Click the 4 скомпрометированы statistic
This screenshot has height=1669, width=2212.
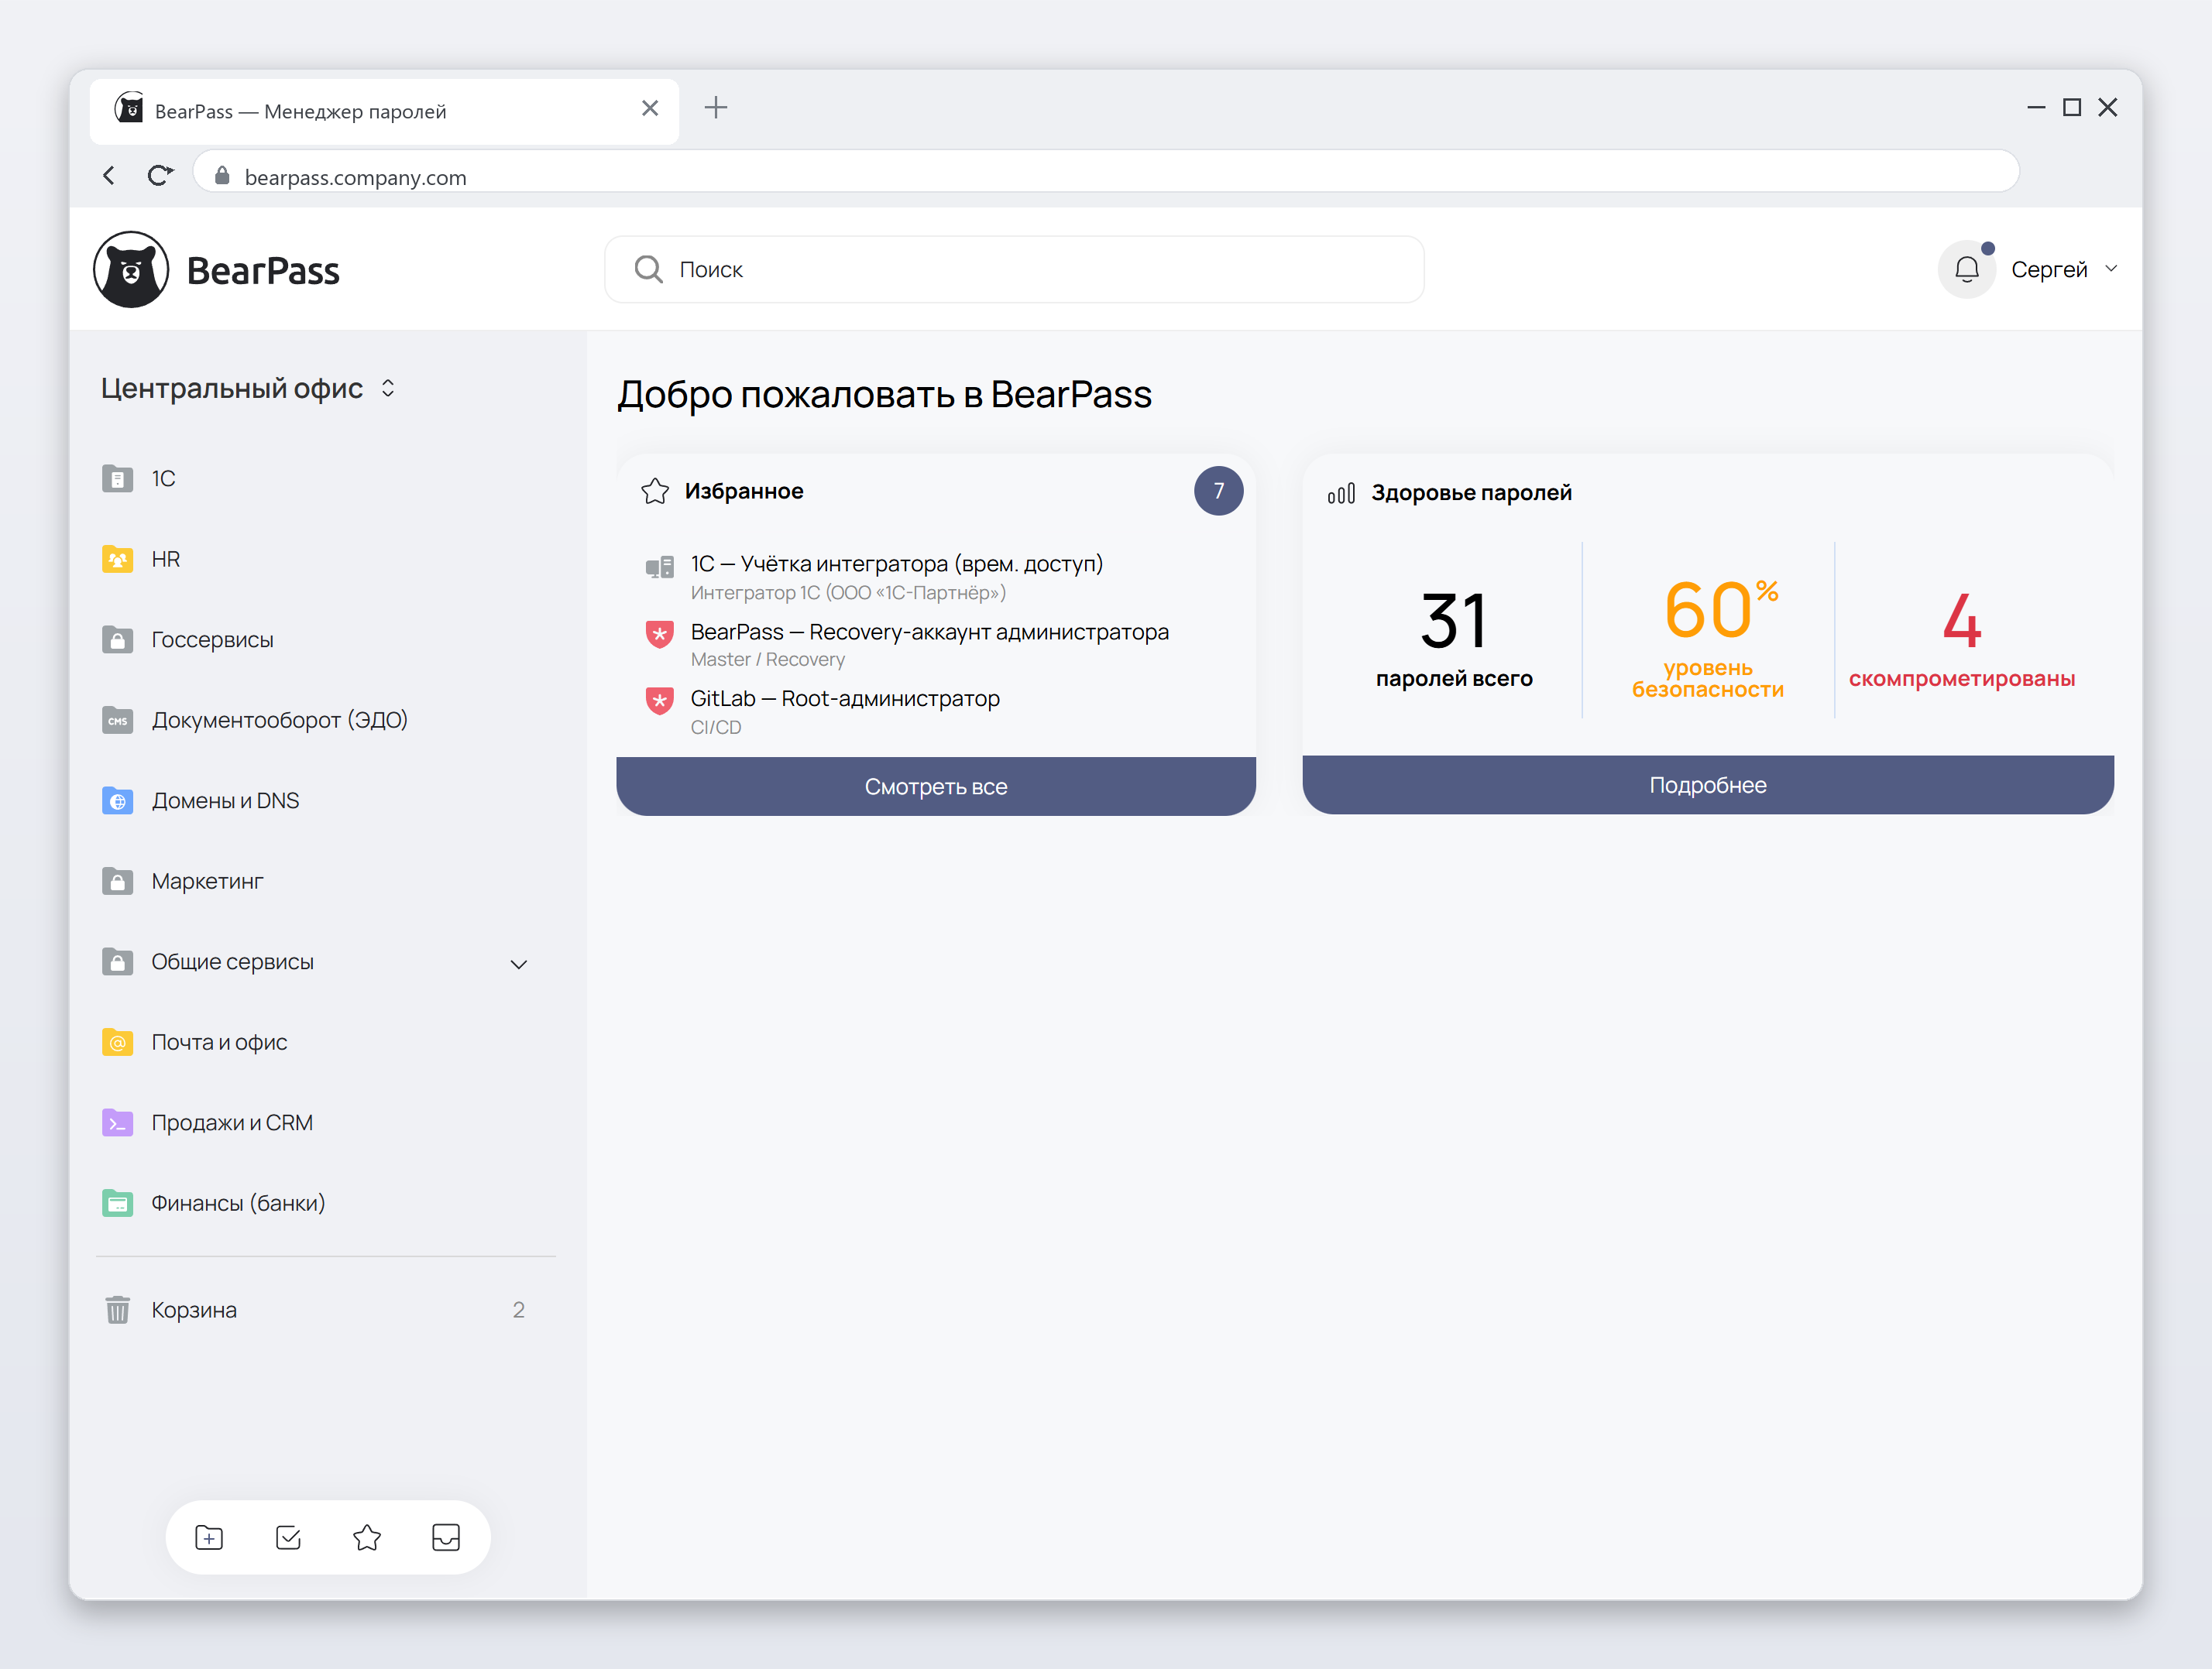[1962, 639]
